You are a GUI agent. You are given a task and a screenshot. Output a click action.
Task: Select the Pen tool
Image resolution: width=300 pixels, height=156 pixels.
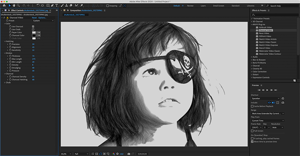tap(52, 6)
